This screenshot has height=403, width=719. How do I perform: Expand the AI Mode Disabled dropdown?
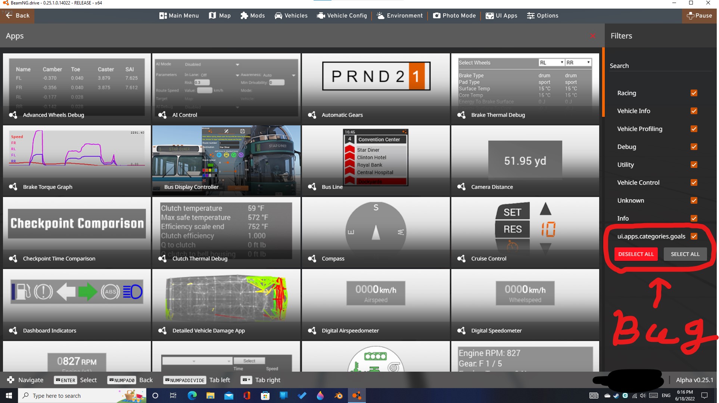click(212, 65)
